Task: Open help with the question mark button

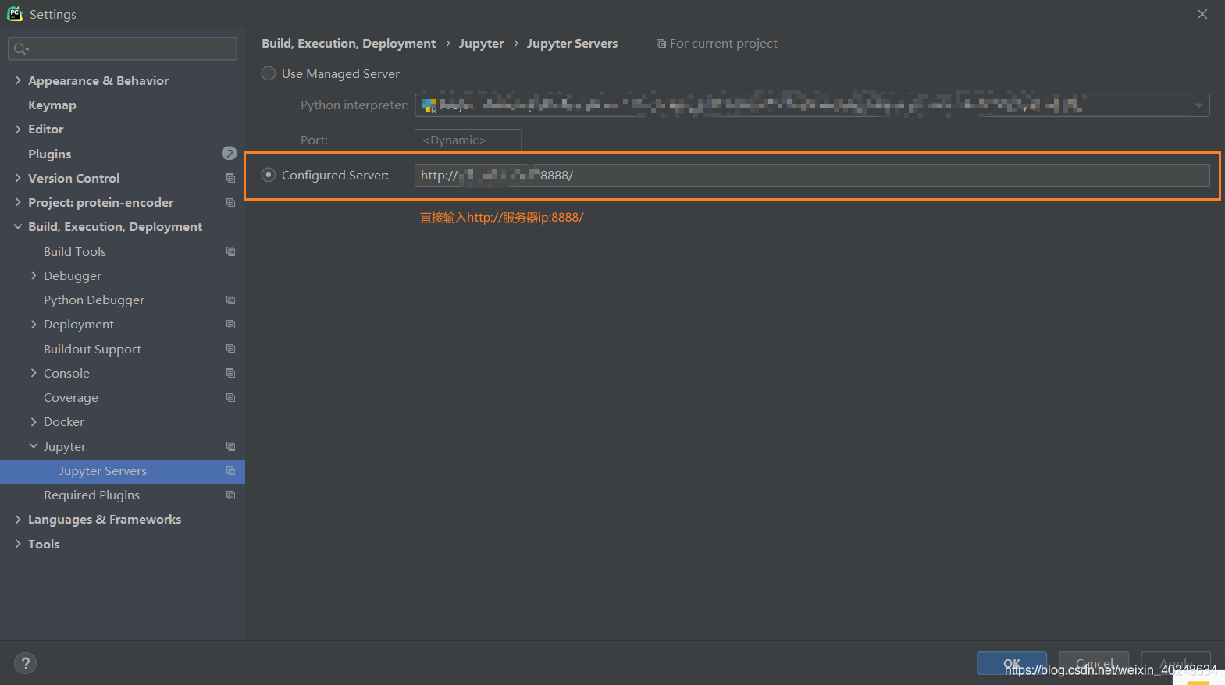Action: [26, 663]
